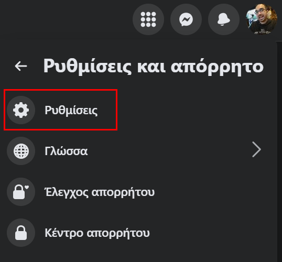Screen dimensions: 282x262
Task: Open Messenger chats
Action: (186, 19)
